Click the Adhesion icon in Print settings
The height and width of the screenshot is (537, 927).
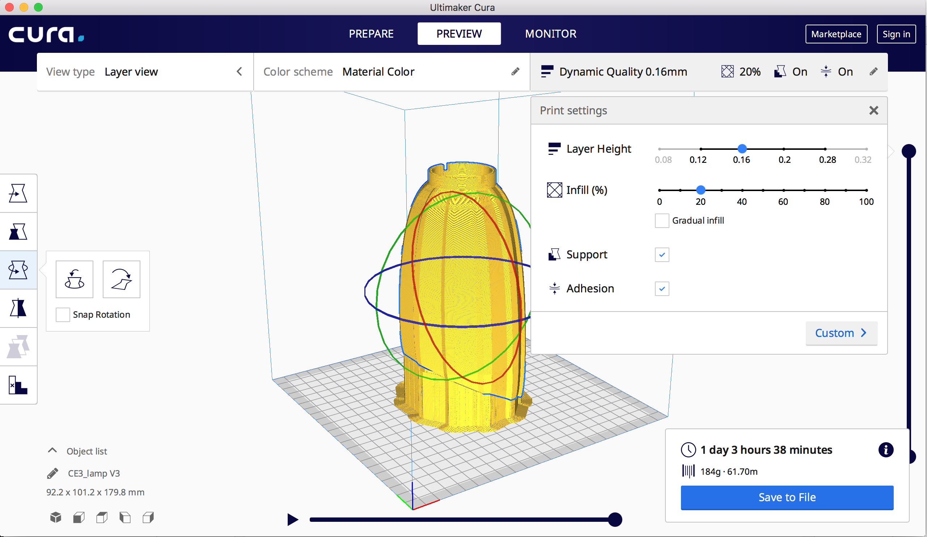pyautogui.click(x=554, y=288)
